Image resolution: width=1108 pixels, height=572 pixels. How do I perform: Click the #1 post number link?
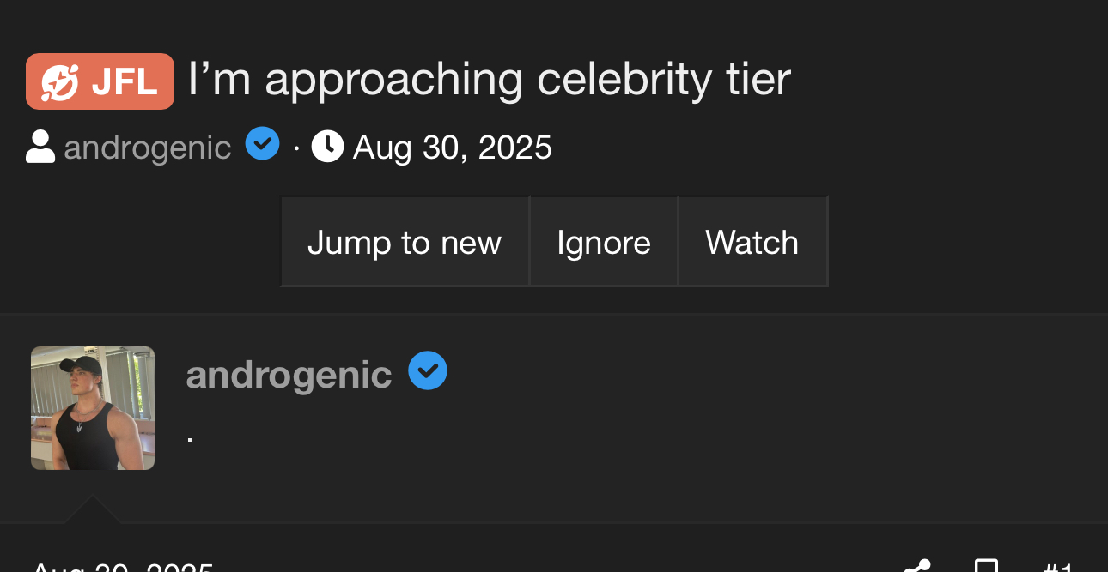[x=1056, y=566]
